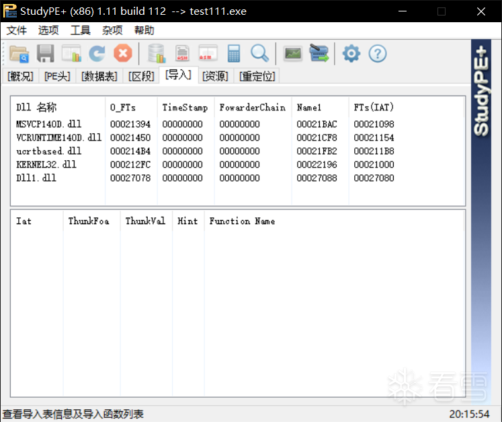Click the ThunkFoa column header
This screenshot has height=422, width=502.
pyautogui.click(x=91, y=221)
